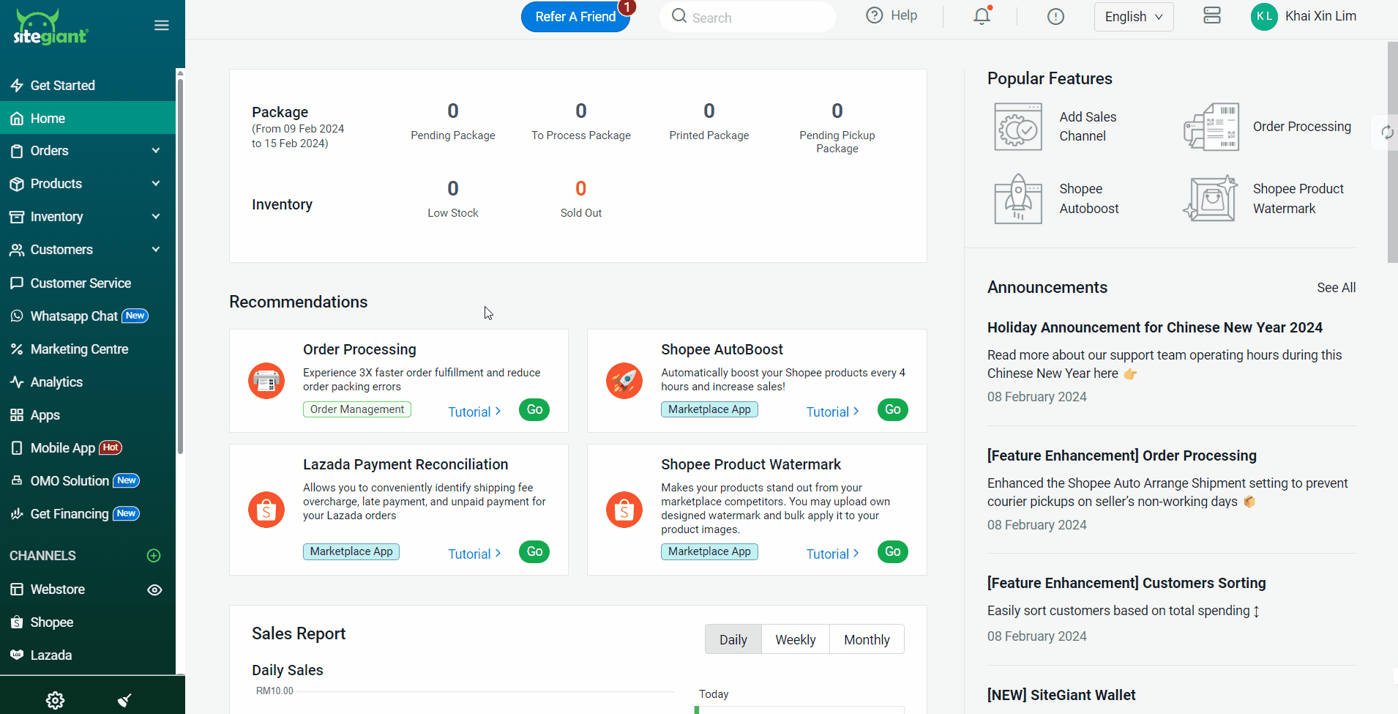
Task: Open Marketing Centre from the sidebar
Action: (x=79, y=349)
